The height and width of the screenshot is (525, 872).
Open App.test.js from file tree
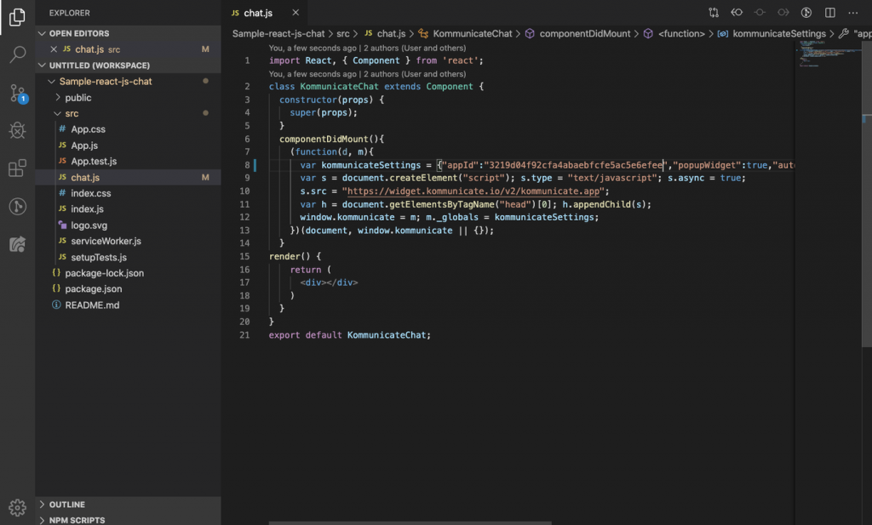[x=94, y=162]
